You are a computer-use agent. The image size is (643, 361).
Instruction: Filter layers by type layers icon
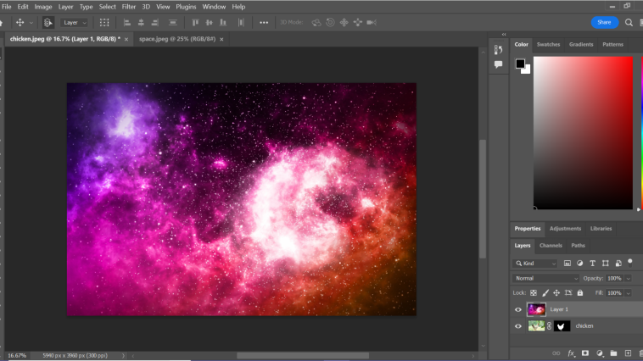[593, 264]
